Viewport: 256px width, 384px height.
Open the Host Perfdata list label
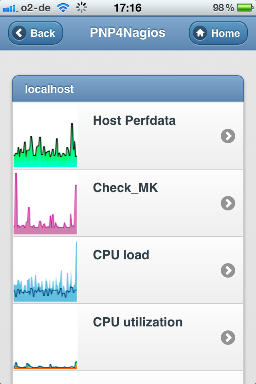pyautogui.click(x=134, y=120)
